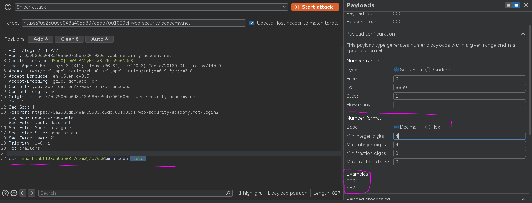Select the Random number type

point(428,70)
